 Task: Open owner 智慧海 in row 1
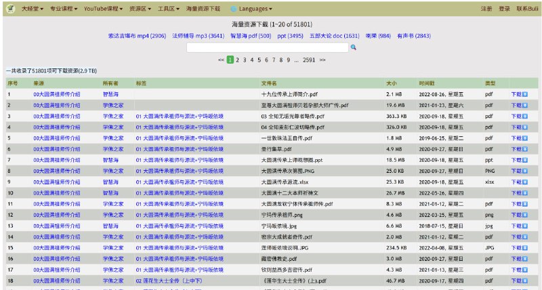click(110, 94)
